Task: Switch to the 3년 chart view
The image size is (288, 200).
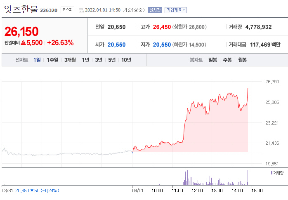Action: (99, 60)
